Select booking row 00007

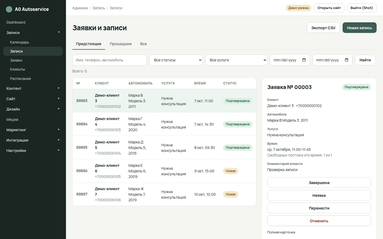pos(164,194)
